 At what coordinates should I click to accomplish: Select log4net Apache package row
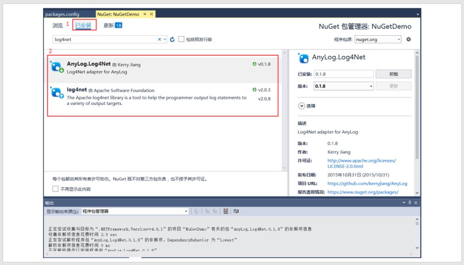click(163, 96)
